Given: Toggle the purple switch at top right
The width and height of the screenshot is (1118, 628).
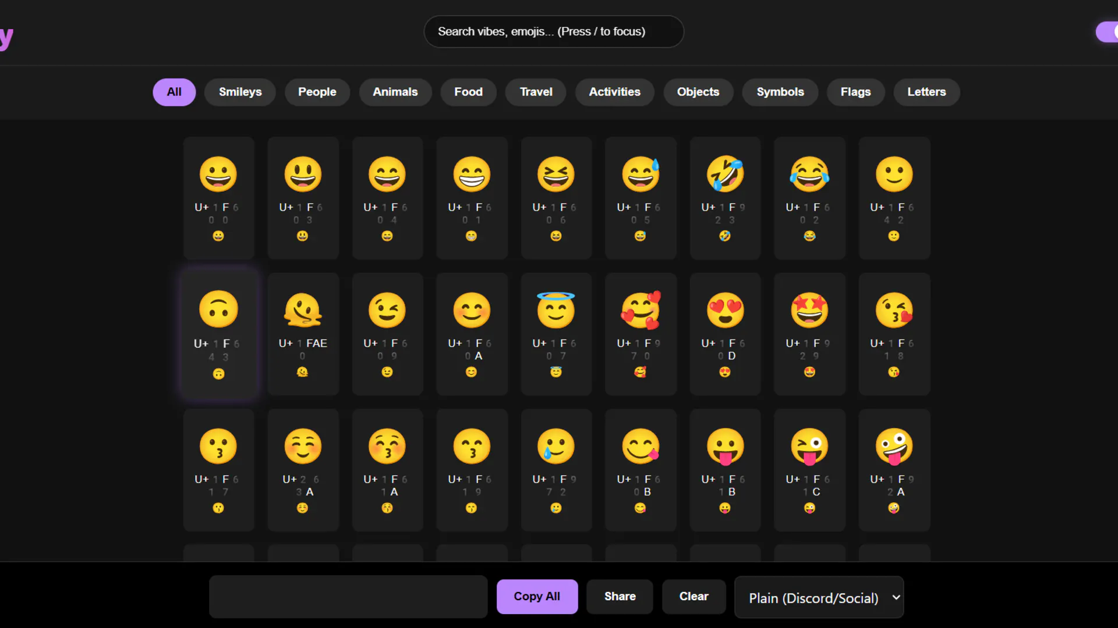Looking at the screenshot, I should [x=1107, y=32].
